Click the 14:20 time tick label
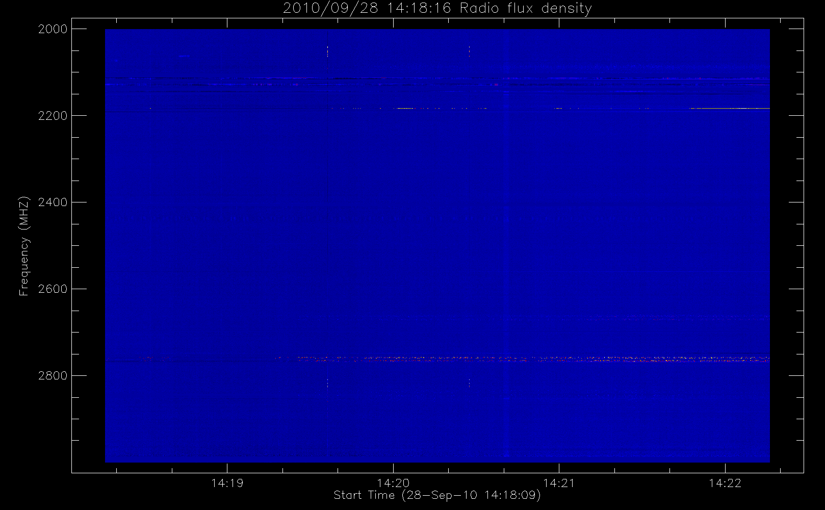825x510 pixels. [393, 483]
